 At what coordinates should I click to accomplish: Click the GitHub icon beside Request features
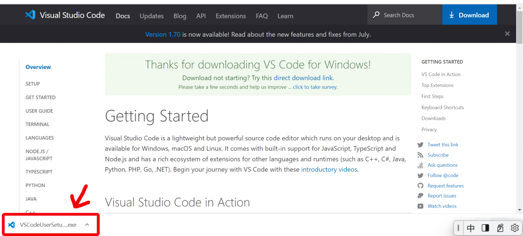pyautogui.click(x=420, y=186)
